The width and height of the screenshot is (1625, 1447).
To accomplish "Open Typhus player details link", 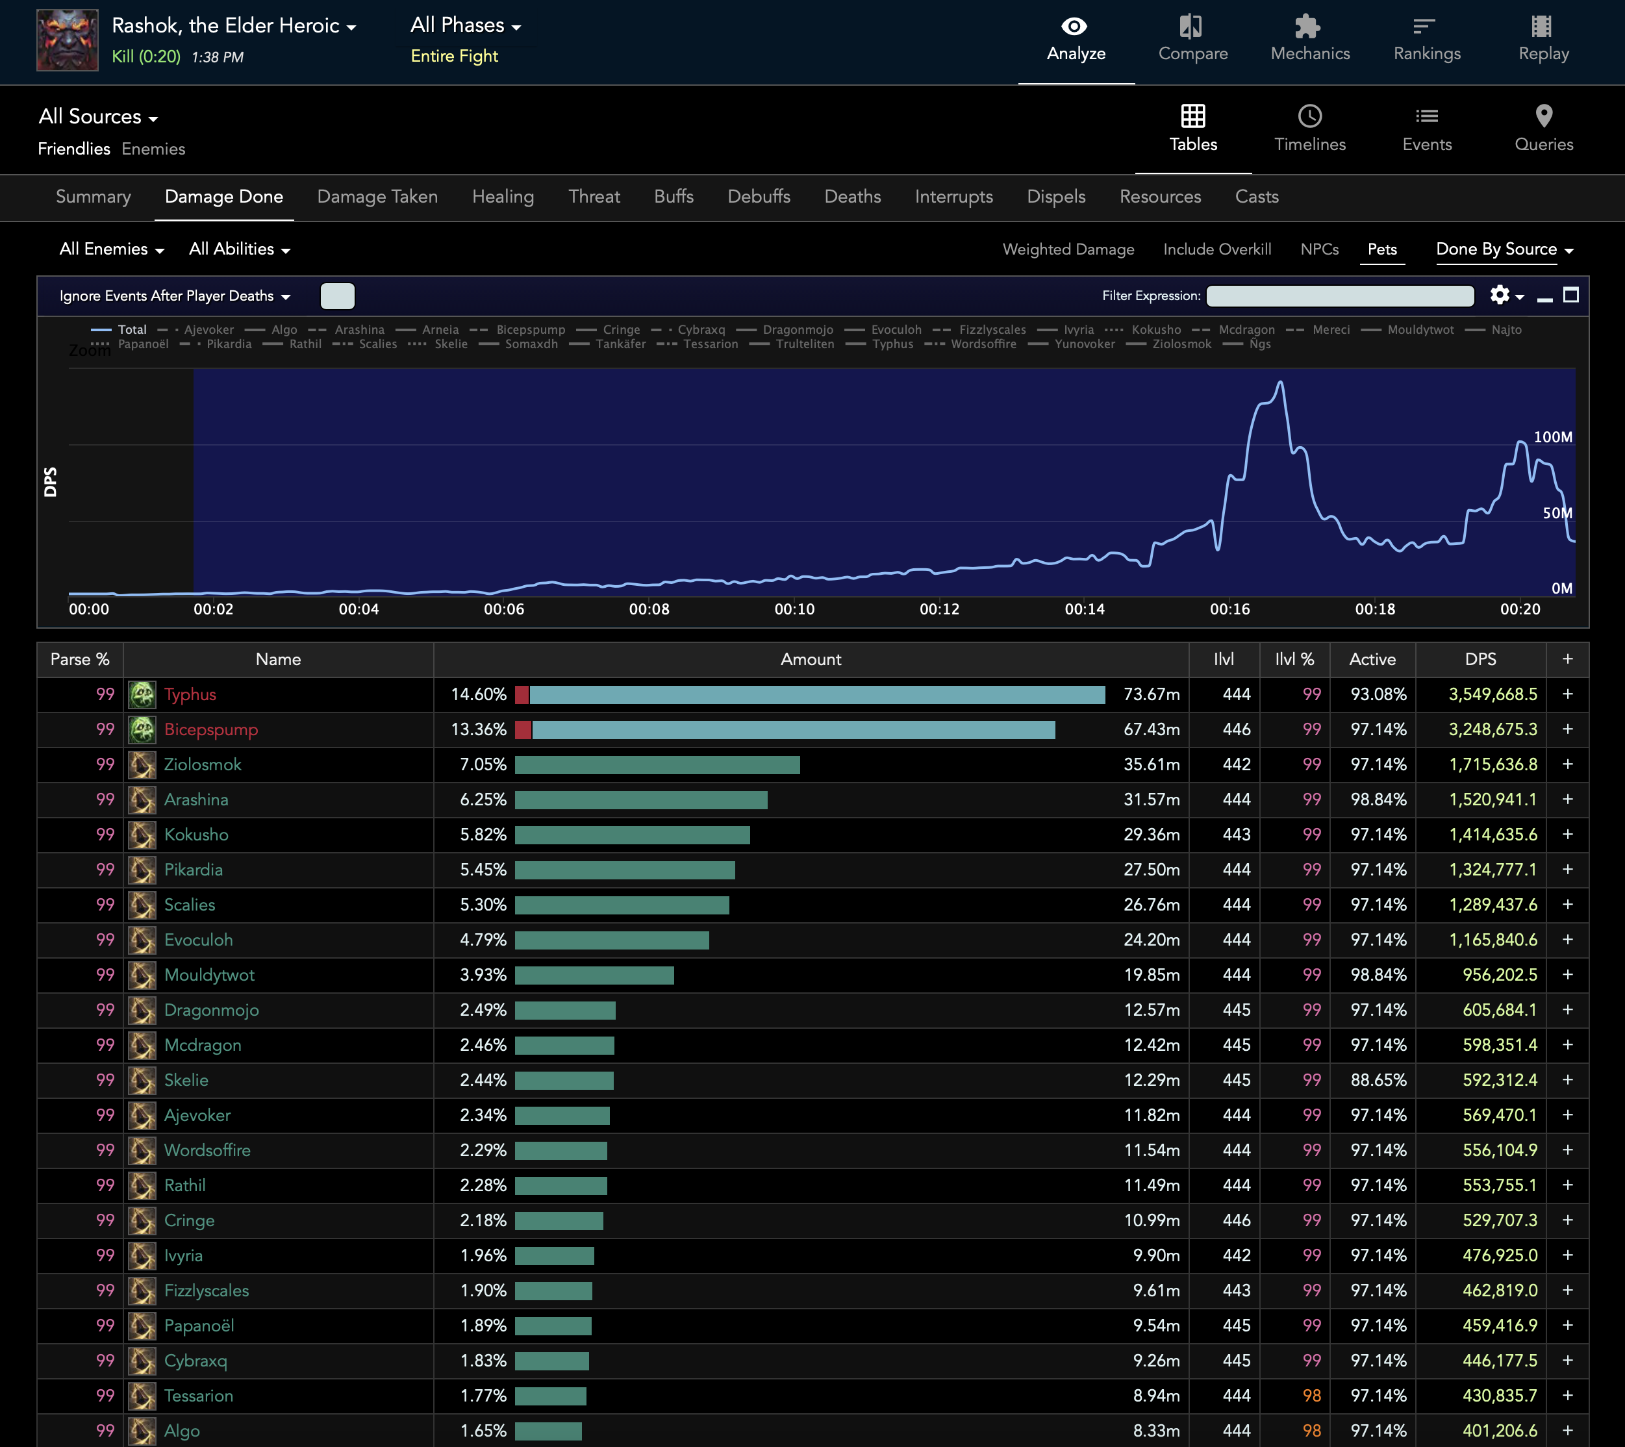I will click(x=190, y=695).
